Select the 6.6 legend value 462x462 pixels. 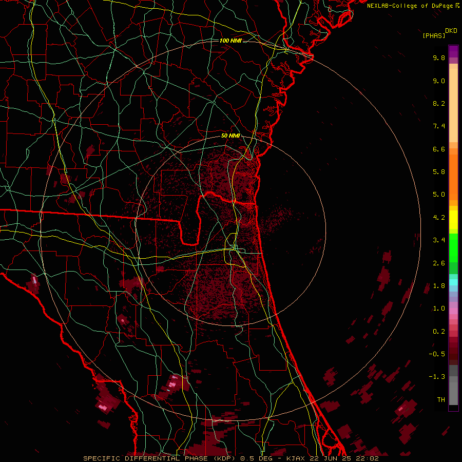pos(439,149)
